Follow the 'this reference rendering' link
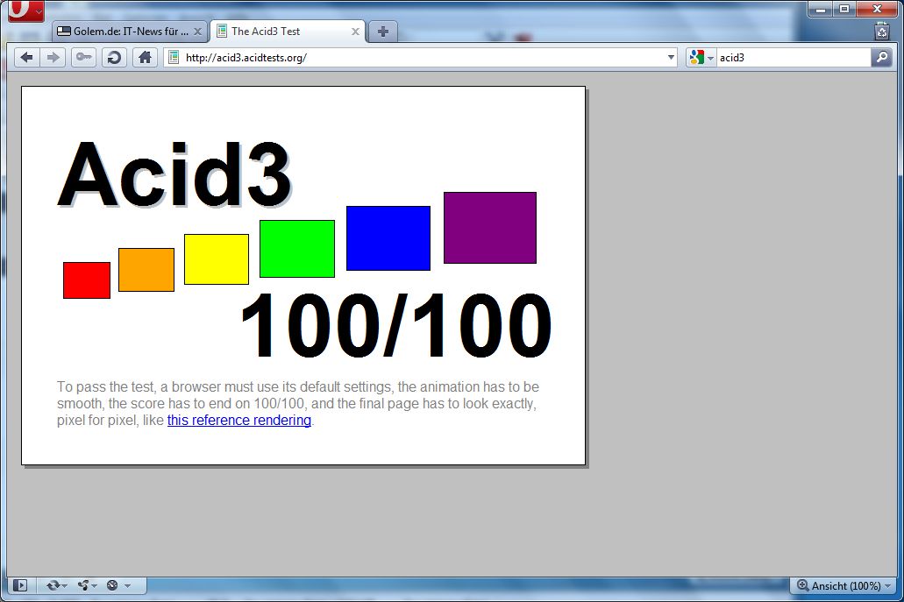 (x=238, y=420)
